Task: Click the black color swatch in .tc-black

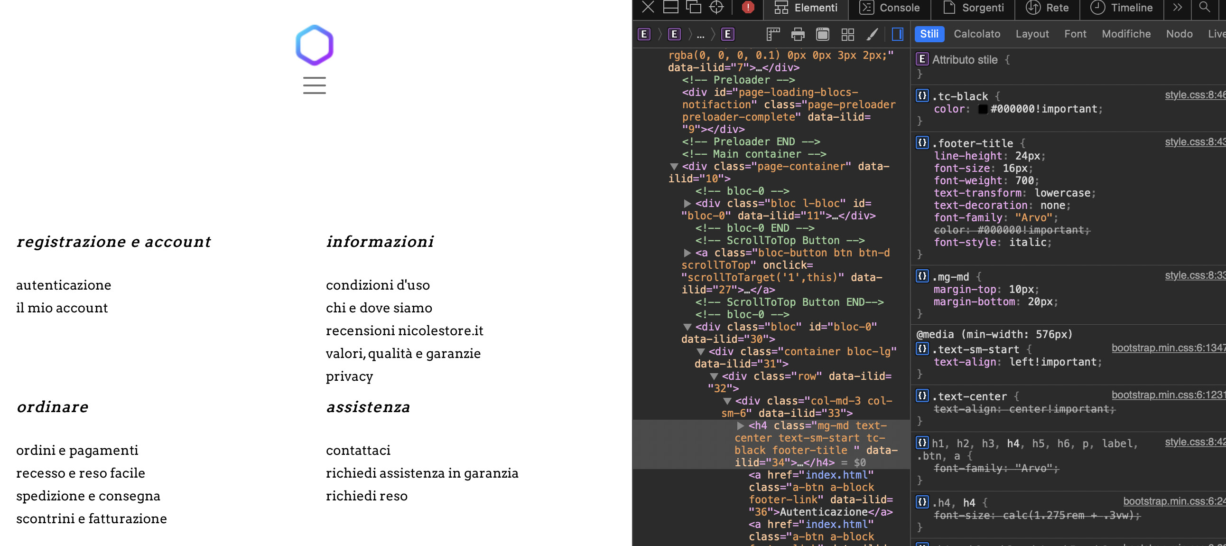Action: [x=982, y=109]
